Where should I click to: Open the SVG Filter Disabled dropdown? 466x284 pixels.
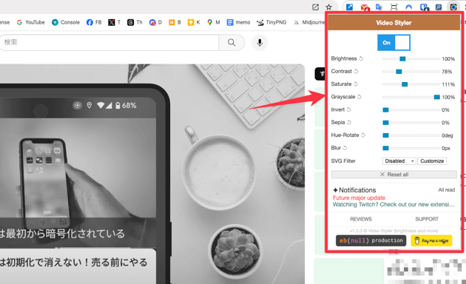[x=399, y=161]
